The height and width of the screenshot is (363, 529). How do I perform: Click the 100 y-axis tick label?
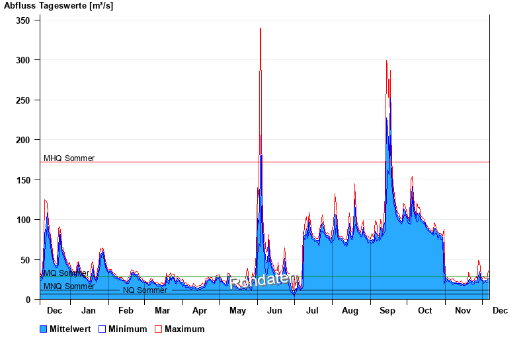23,220
